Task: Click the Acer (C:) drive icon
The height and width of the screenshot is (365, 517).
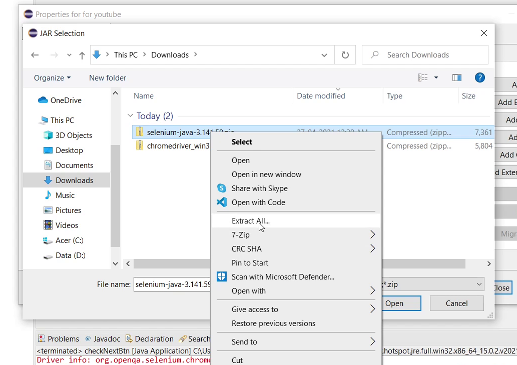Action: [x=48, y=240]
